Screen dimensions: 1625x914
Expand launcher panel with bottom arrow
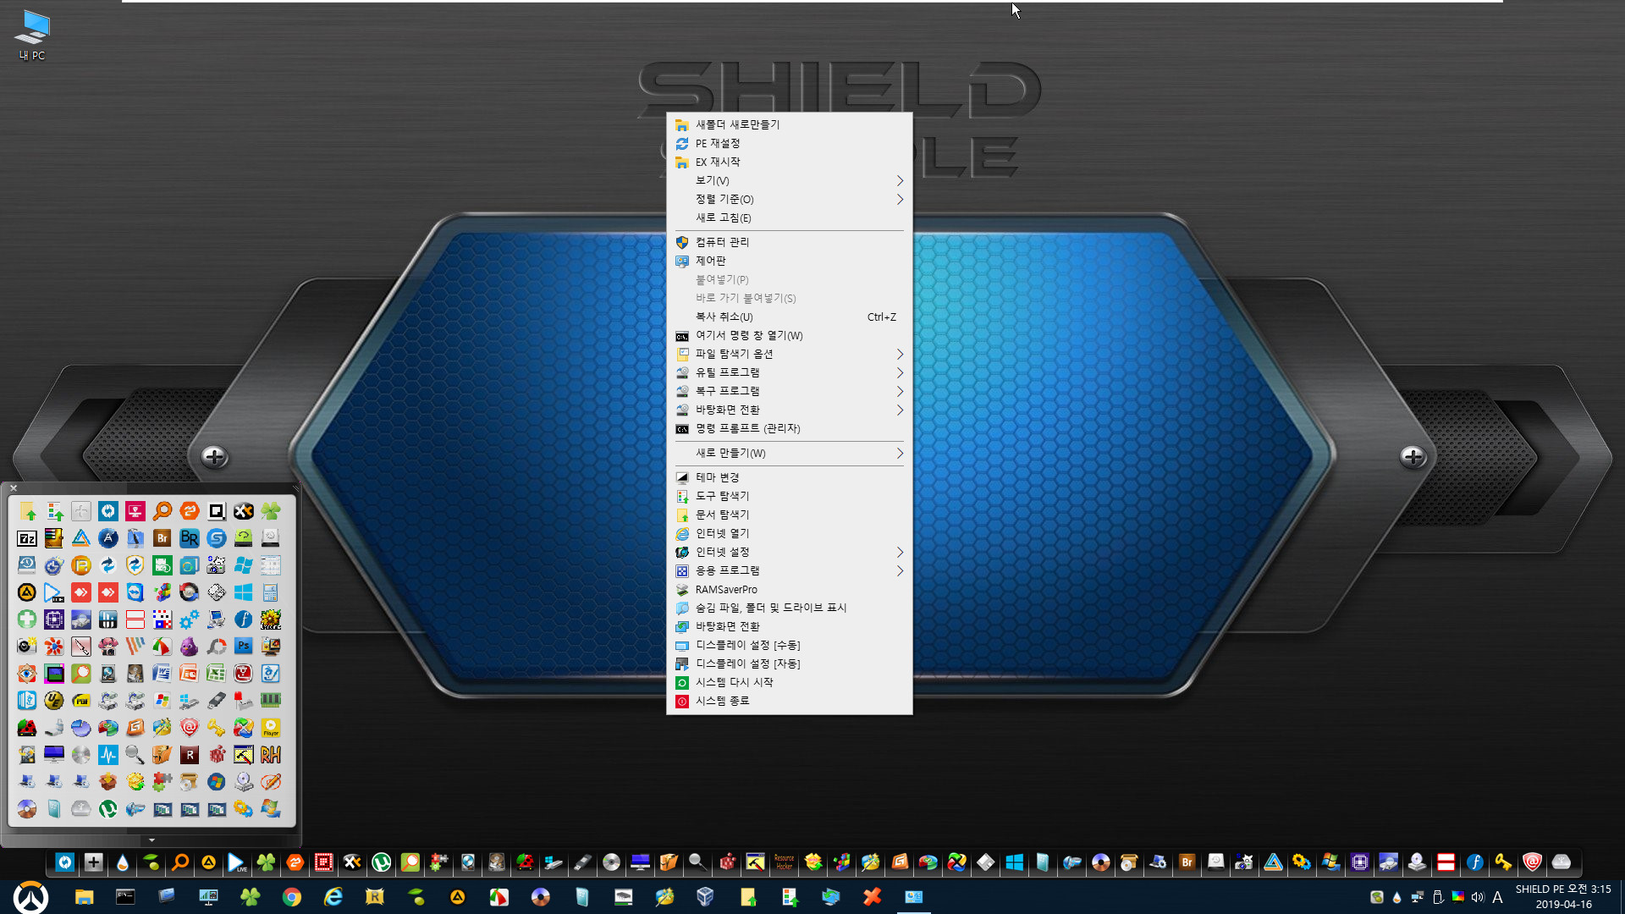(151, 840)
